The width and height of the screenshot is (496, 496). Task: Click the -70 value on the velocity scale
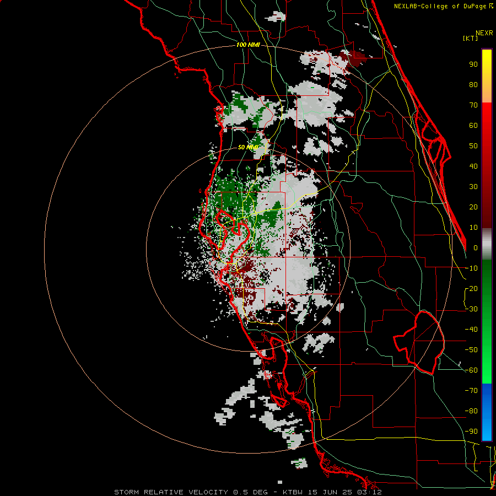pos(471,391)
